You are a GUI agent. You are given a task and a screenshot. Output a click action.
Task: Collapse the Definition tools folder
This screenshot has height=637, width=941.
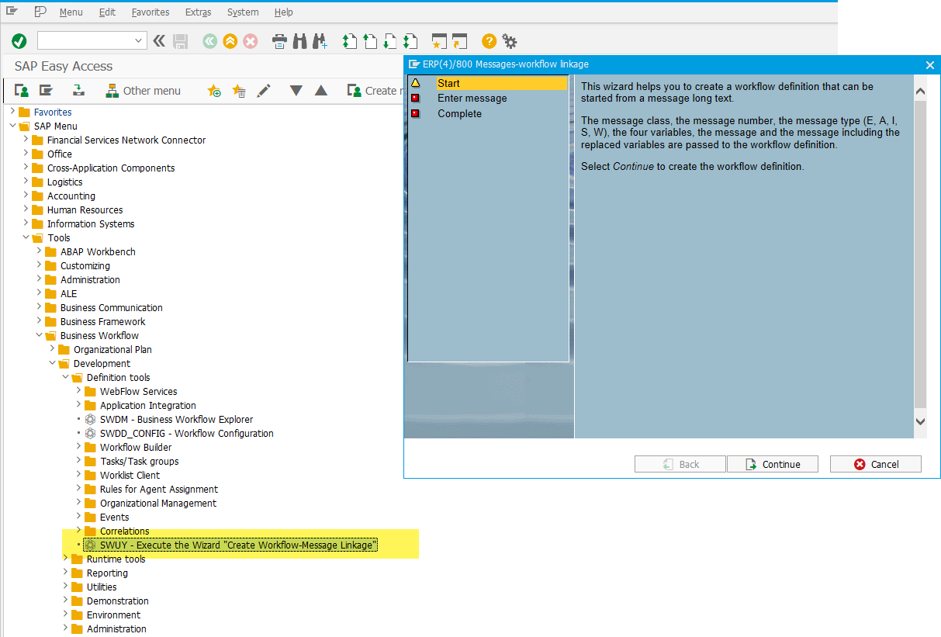click(66, 378)
